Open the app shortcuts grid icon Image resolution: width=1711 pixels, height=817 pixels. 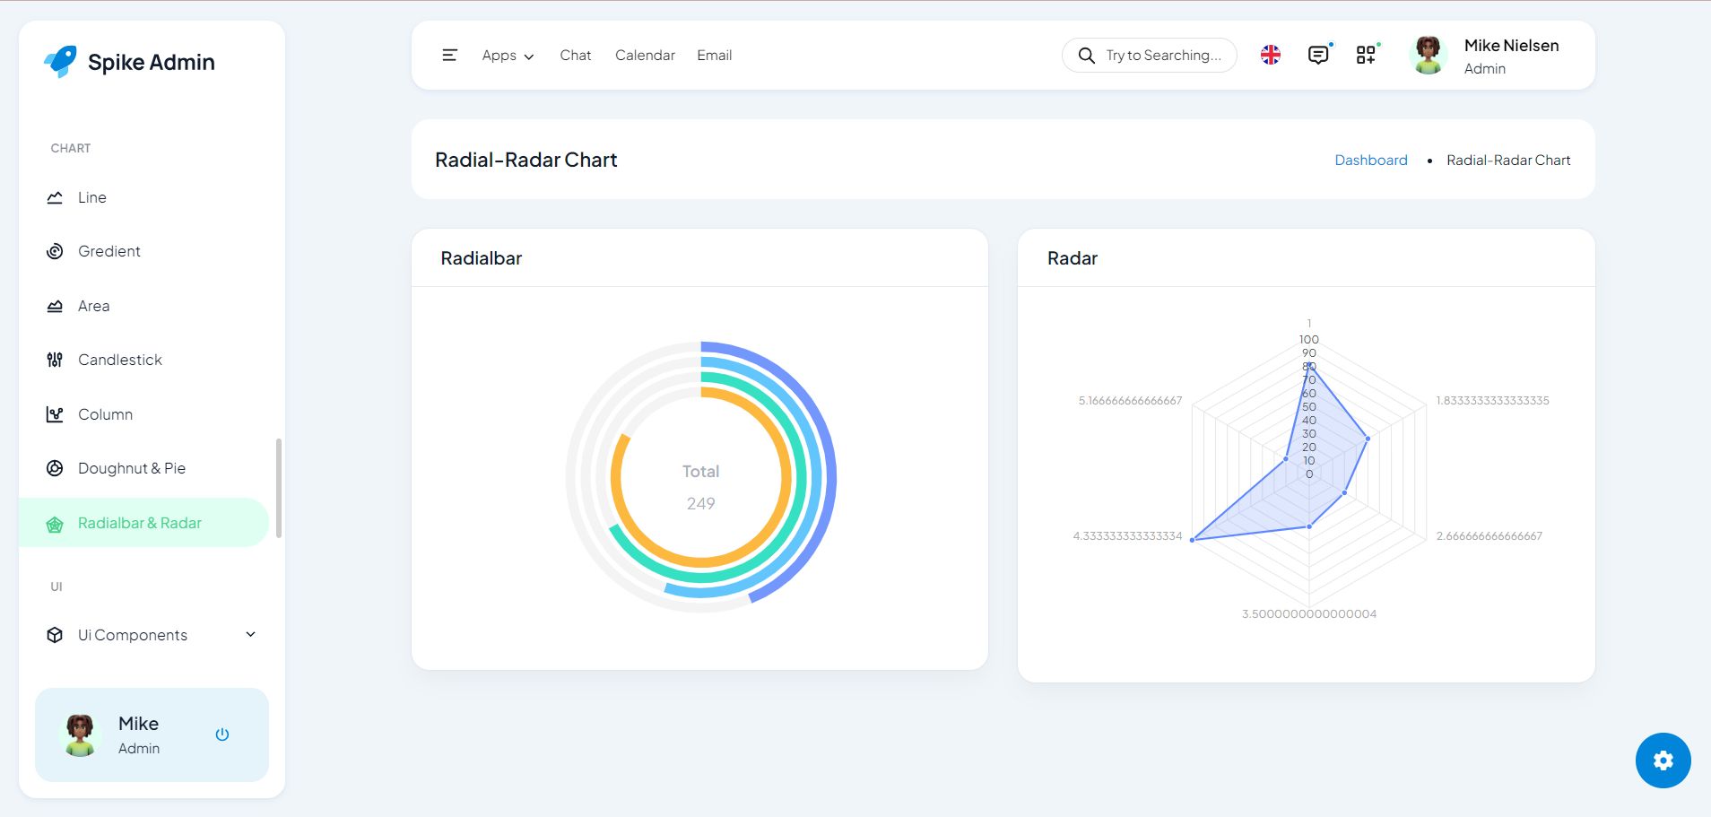point(1365,55)
